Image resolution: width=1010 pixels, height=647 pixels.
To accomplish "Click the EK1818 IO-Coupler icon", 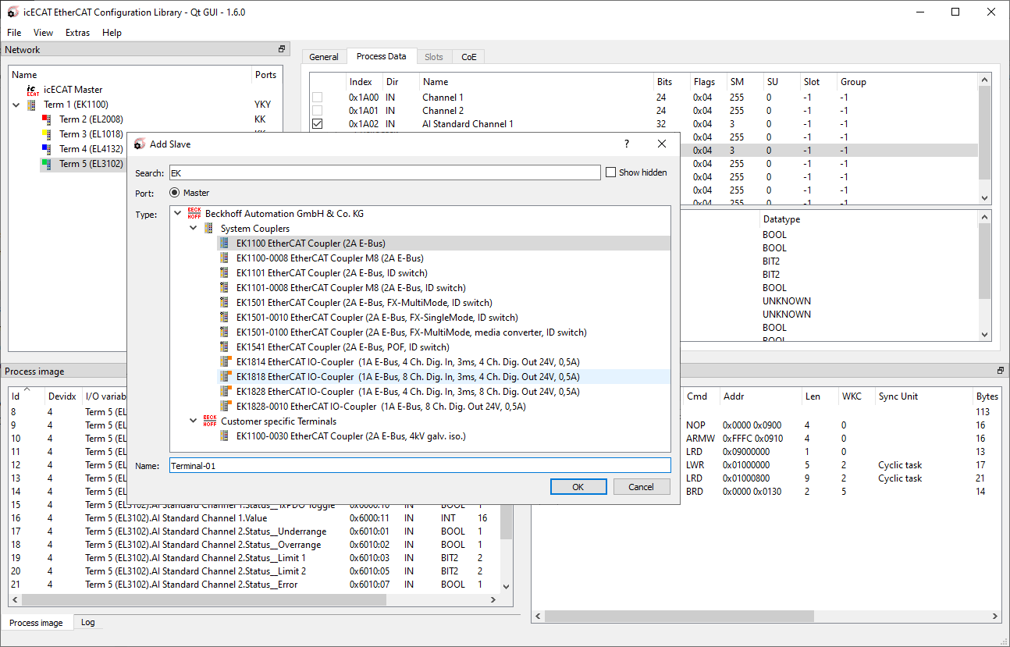I will pyautogui.click(x=225, y=377).
